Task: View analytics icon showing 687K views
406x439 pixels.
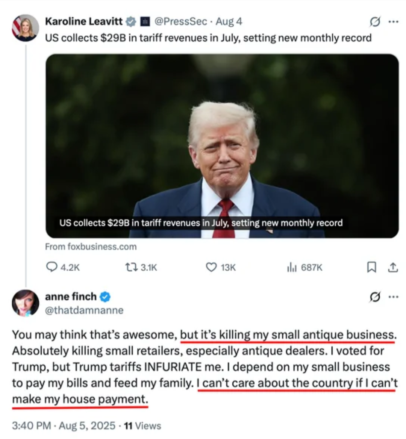Action: point(291,268)
